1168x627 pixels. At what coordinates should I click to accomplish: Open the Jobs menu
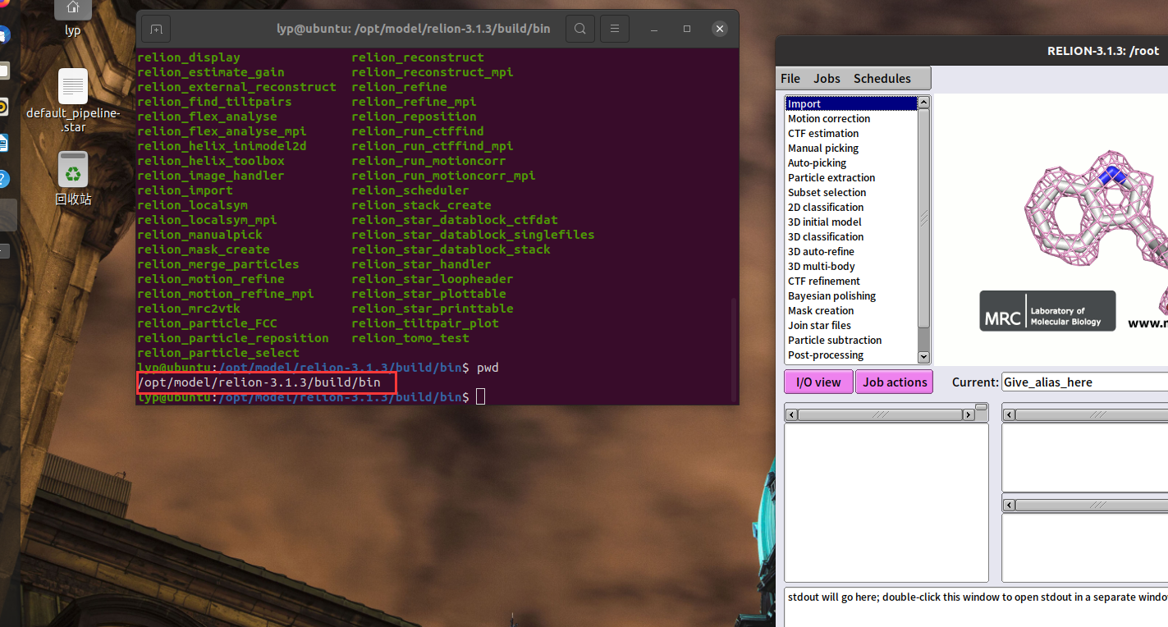click(x=827, y=78)
